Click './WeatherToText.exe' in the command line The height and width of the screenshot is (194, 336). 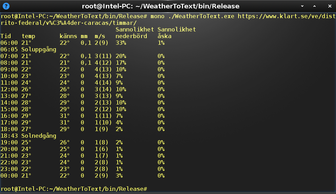[201, 16]
